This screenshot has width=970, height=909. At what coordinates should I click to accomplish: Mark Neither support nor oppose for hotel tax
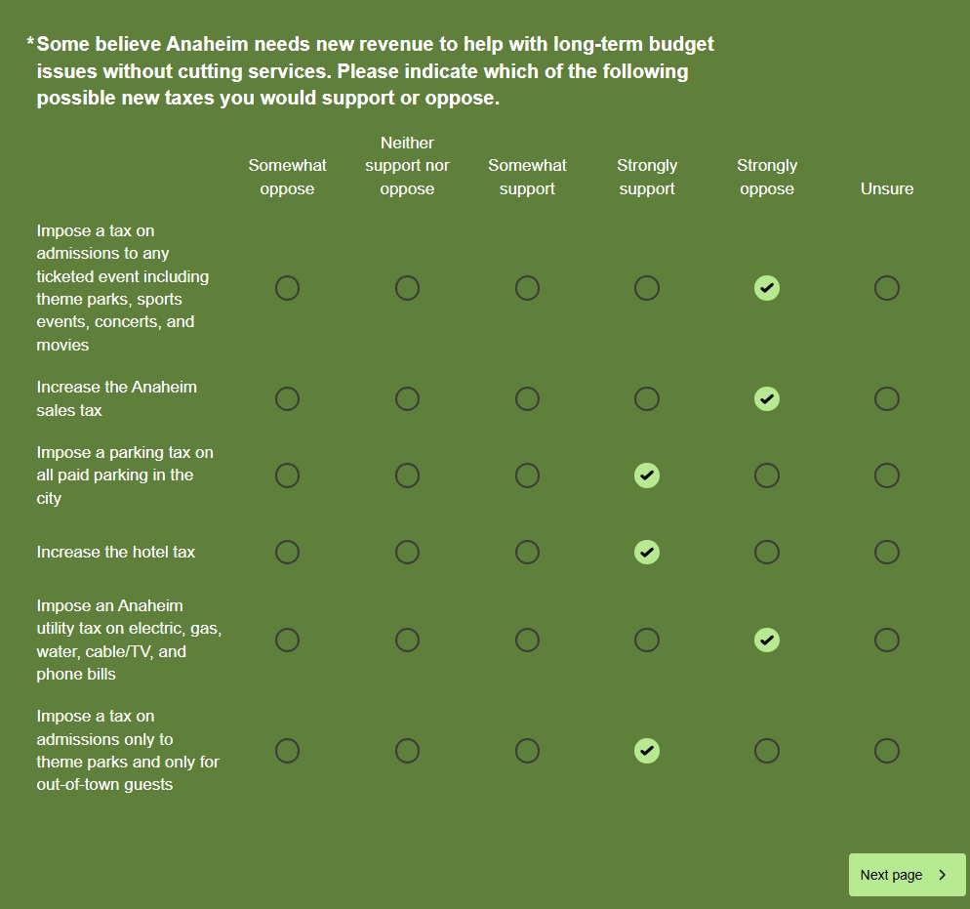click(407, 553)
